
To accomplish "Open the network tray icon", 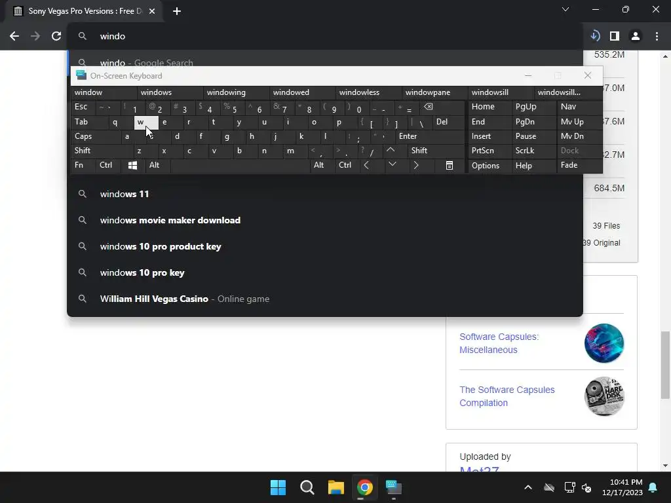I will coord(569,487).
